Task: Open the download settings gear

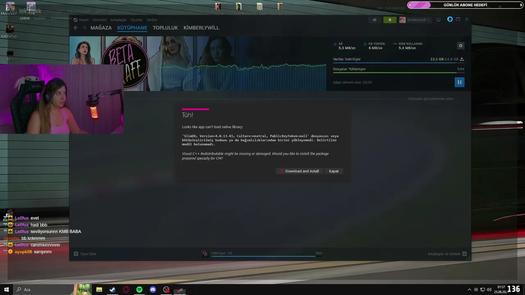Action: (461, 46)
